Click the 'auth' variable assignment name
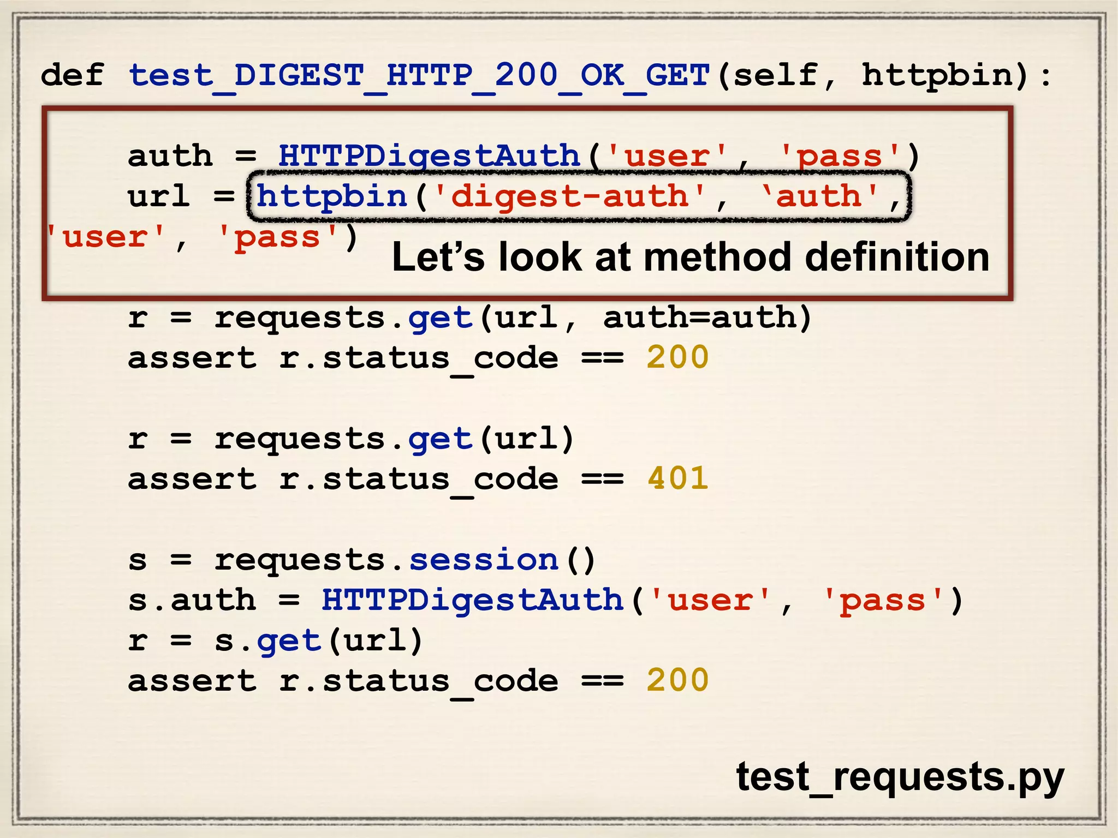1118x838 pixels. click(170, 156)
